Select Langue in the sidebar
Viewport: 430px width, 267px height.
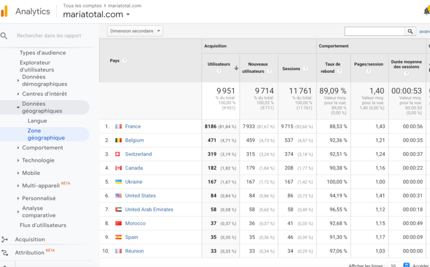coord(37,121)
